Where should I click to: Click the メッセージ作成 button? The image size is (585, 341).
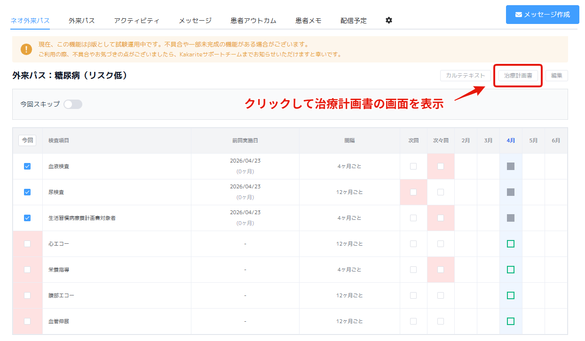[542, 15]
